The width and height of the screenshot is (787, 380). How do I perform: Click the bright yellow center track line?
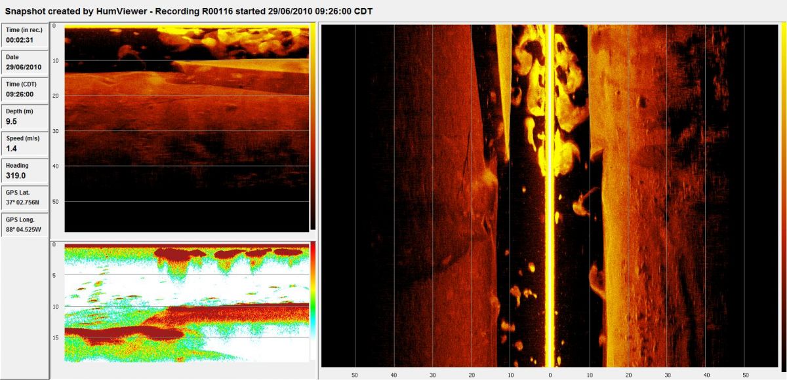(x=550, y=197)
